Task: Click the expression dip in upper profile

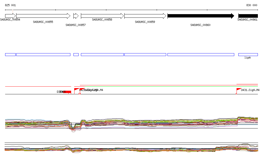Action: [x=73, y=128]
